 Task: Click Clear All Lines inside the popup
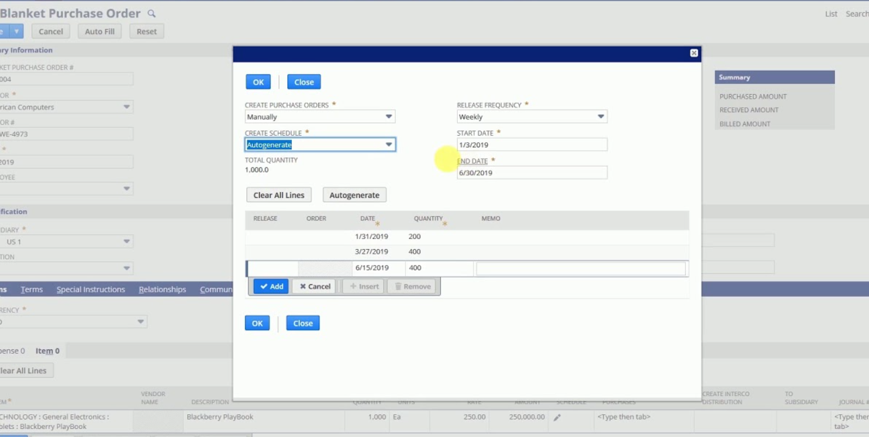pos(279,194)
